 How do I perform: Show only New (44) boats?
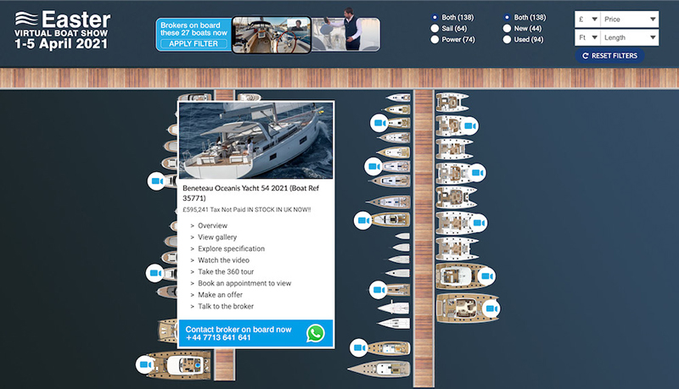(507, 29)
